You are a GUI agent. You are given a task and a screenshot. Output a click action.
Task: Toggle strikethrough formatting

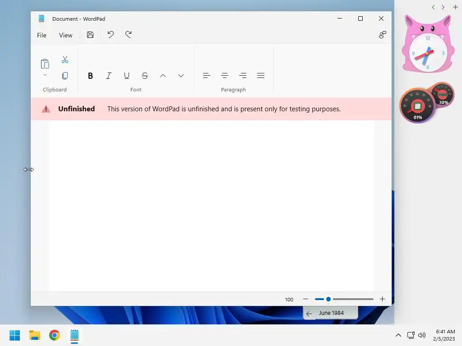(145, 76)
